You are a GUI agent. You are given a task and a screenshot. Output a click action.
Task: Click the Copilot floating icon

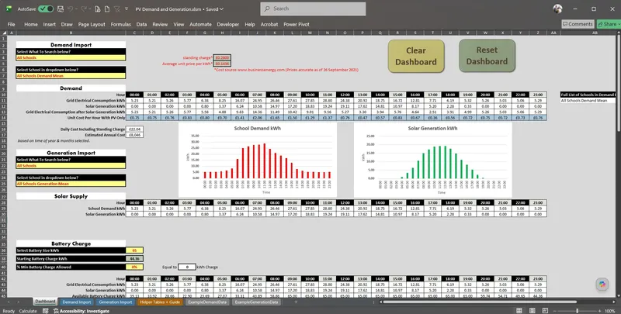coord(602,285)
